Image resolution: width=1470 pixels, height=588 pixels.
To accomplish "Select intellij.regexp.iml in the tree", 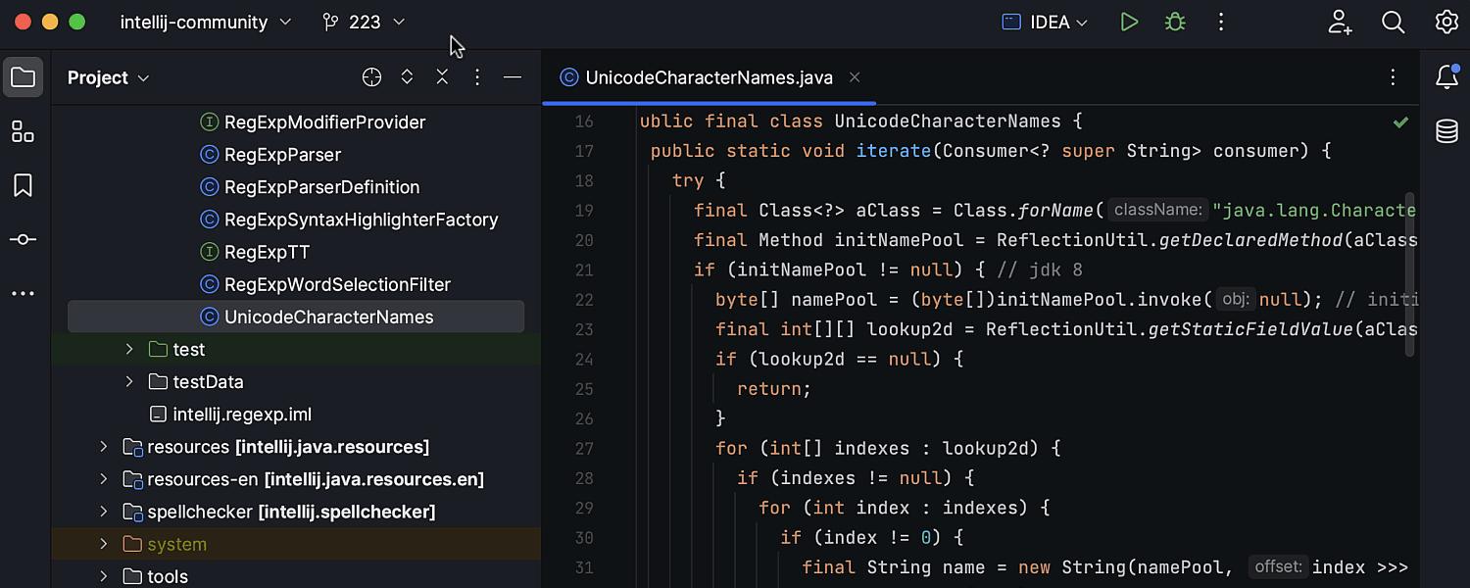I will pos(242,414).
